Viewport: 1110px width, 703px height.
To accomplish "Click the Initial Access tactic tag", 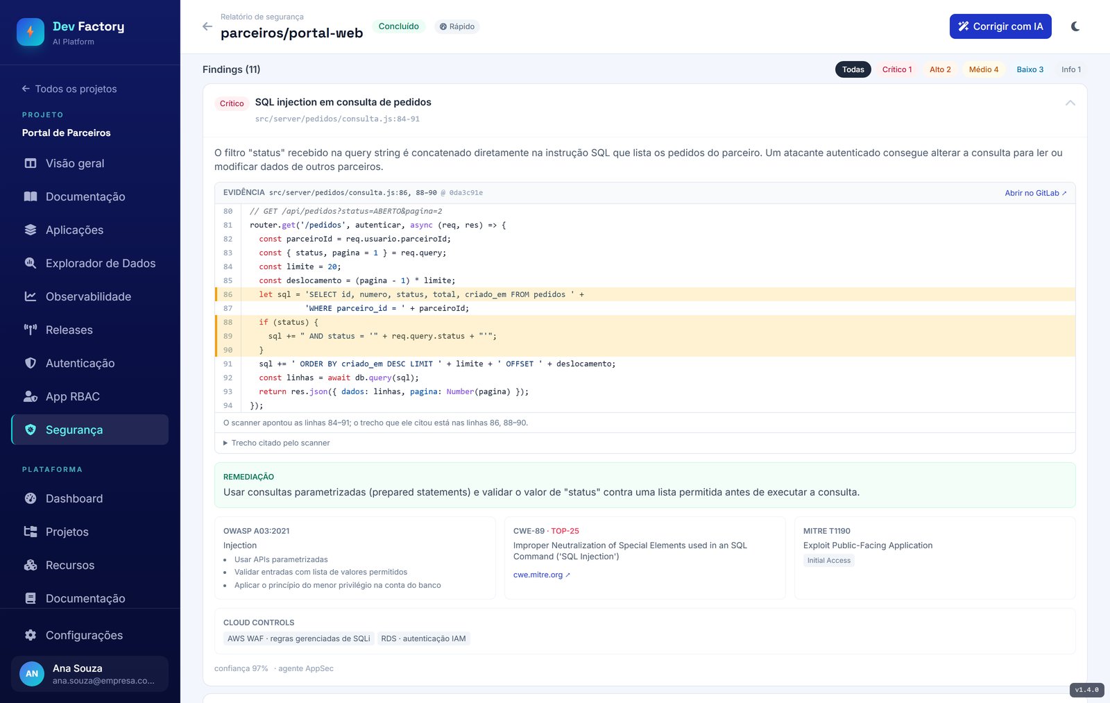I will pyautogui.click(x=829, y=561).
